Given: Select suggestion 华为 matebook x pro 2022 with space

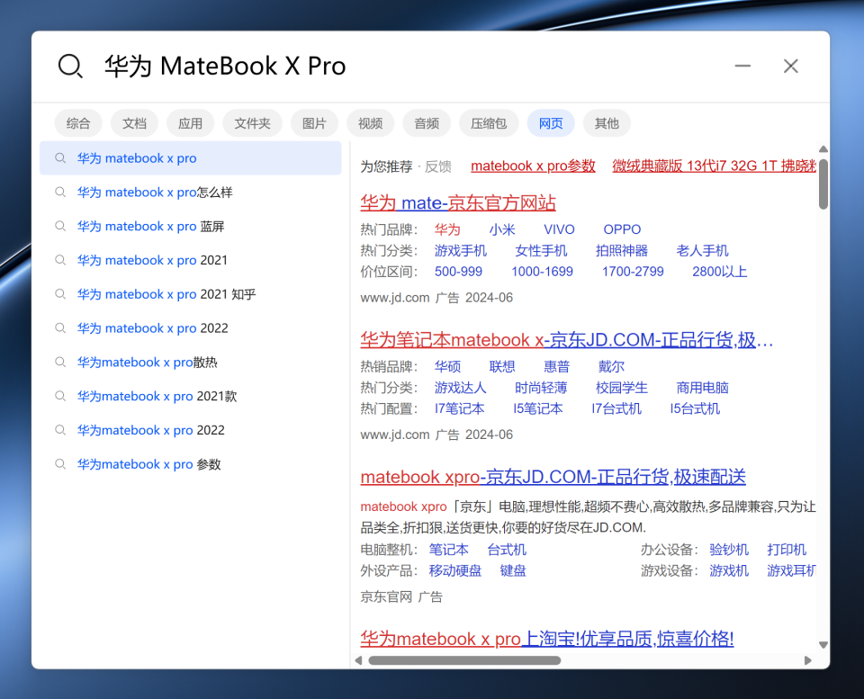Looking at the screenshot, I should pyautogui.click(x=191, y=328).
